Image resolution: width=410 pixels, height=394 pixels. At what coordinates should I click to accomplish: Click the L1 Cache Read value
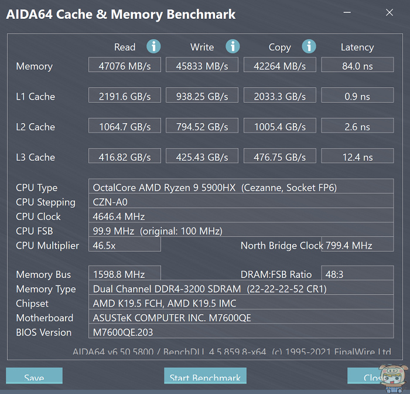click(124, 96)
